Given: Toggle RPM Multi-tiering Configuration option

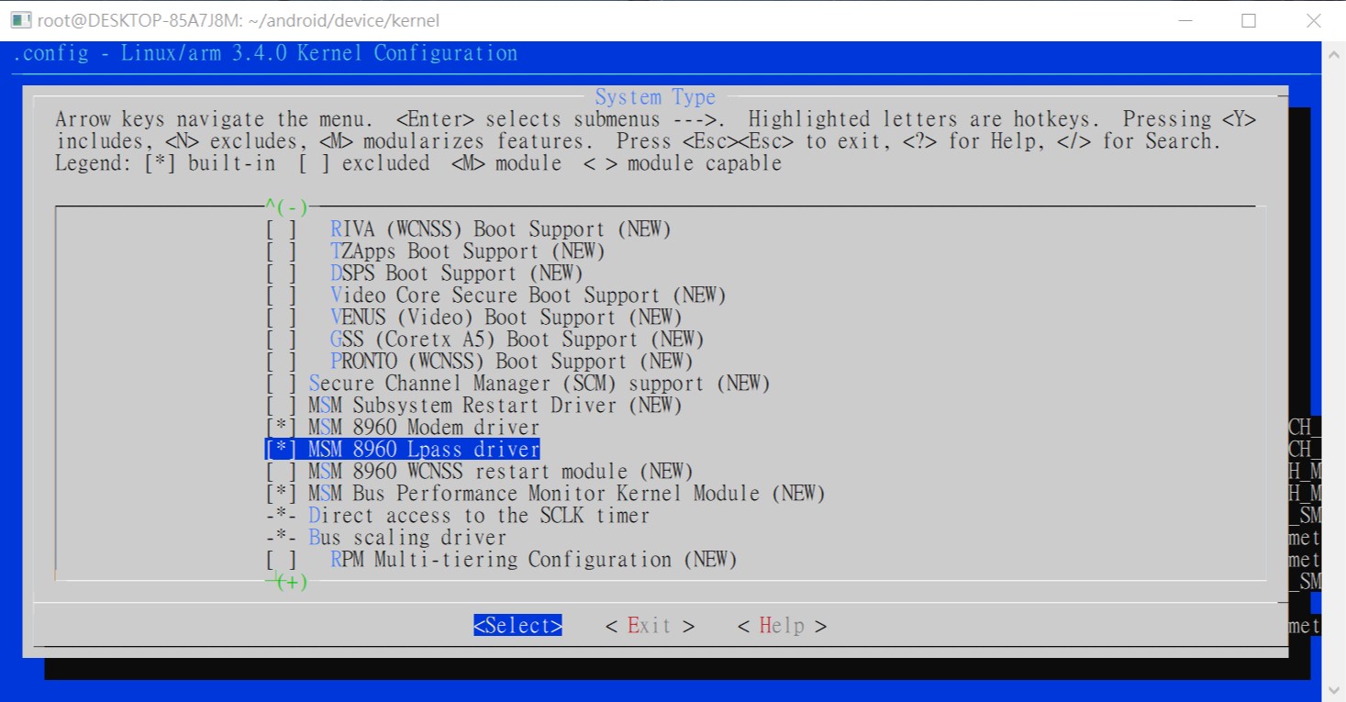Looking at the screenshot, I should (x=282, y=560).
